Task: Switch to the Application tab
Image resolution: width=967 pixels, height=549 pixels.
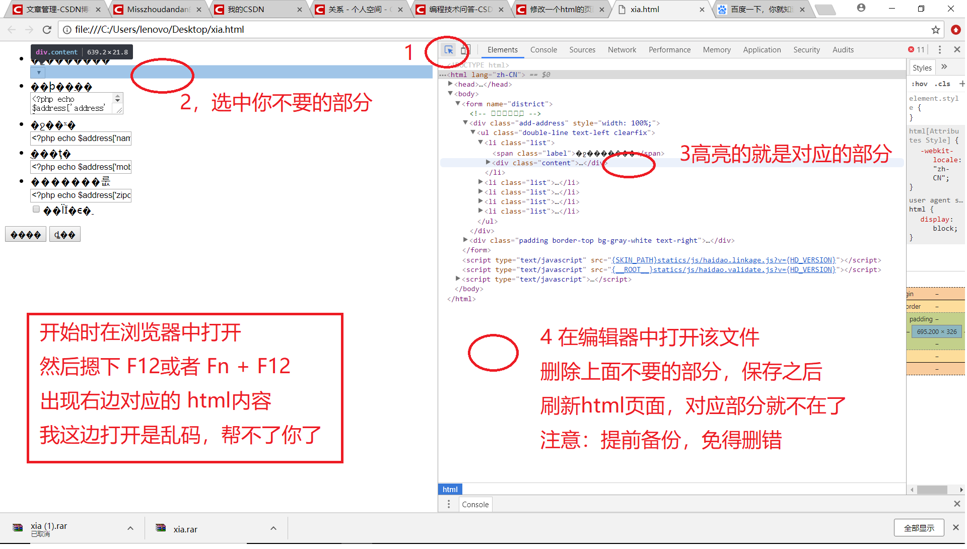Action: tap(762, 50)
